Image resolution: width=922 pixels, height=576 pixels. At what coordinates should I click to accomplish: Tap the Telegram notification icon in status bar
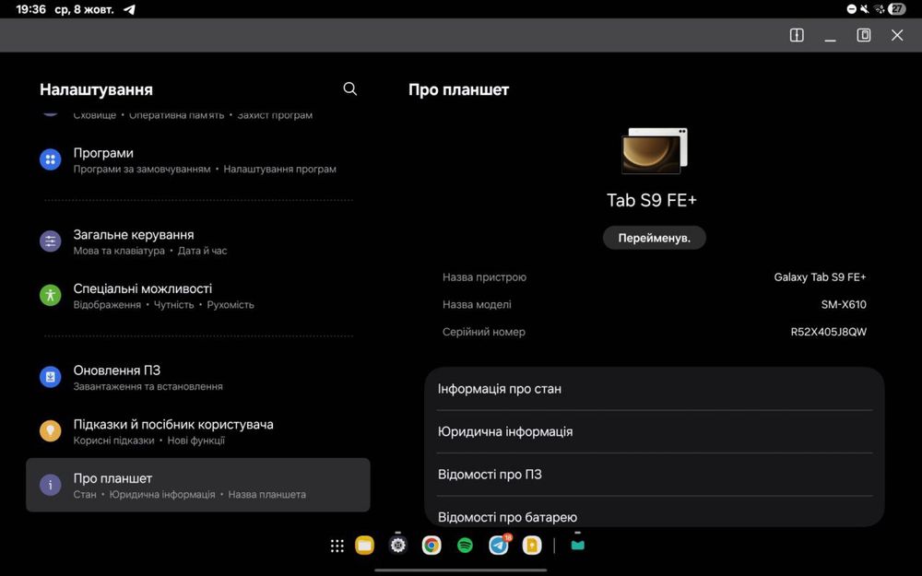coord(129,9)
